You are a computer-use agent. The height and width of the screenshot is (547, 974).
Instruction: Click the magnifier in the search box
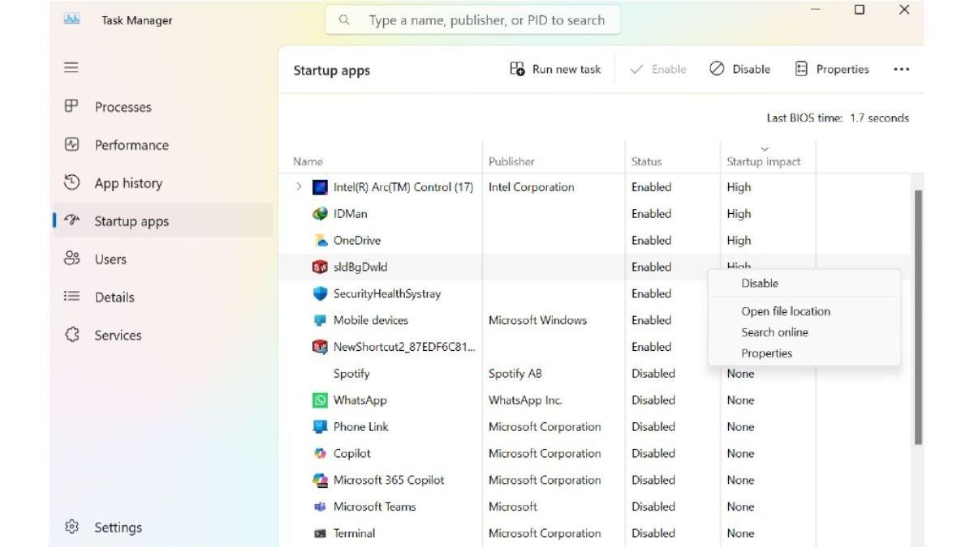click(x=344, y=19)
